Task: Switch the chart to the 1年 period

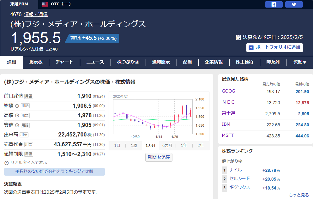Action: tap(184, 145)
